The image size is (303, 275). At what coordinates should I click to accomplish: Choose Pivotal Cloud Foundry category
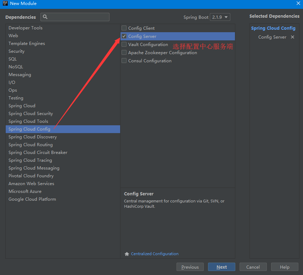63,176
